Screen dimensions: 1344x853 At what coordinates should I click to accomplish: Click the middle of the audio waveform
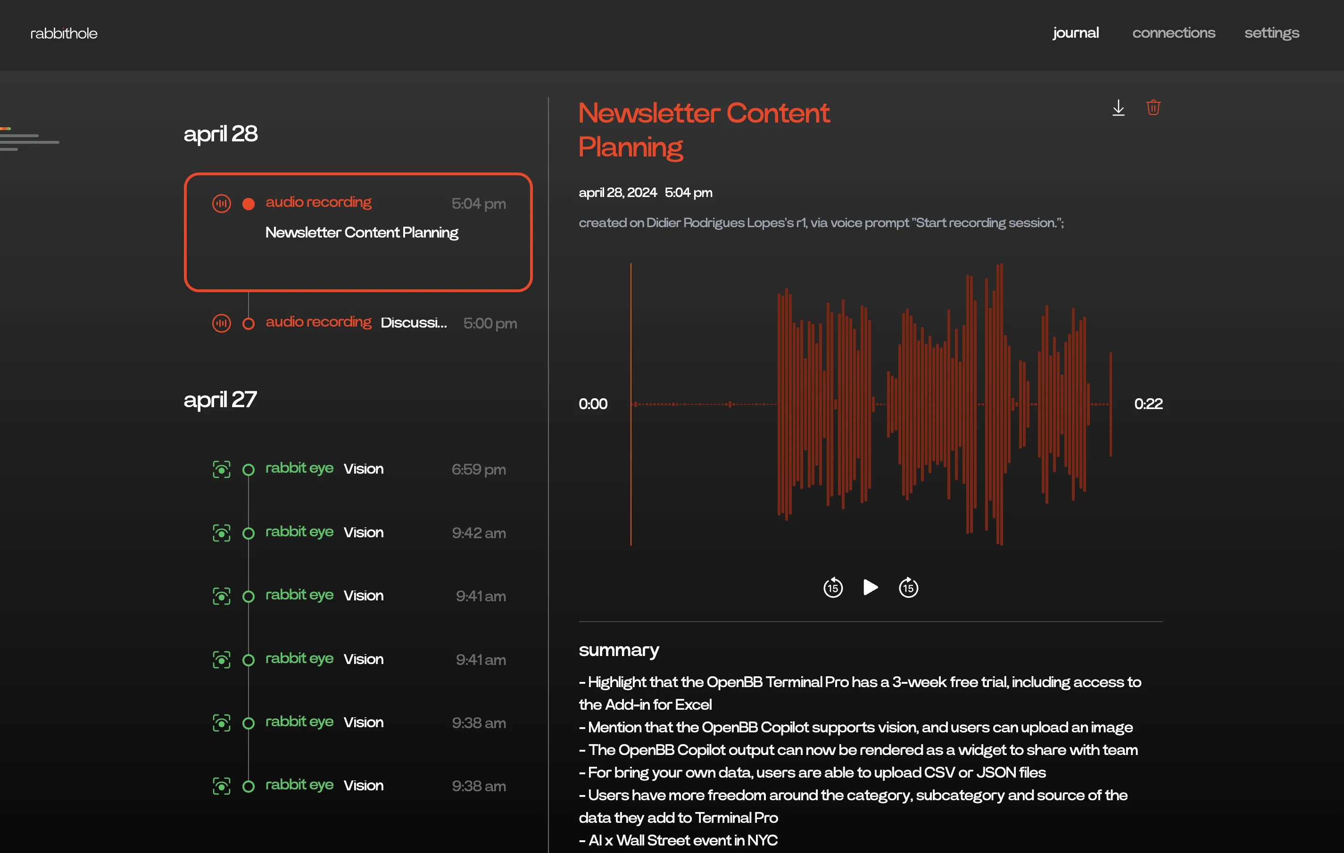[871, 404]
